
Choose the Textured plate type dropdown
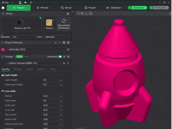pyautogui.click(x=49, y=24)
